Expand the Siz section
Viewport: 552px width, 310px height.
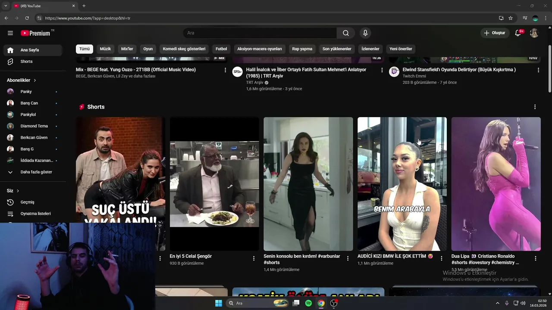[13, 191]
